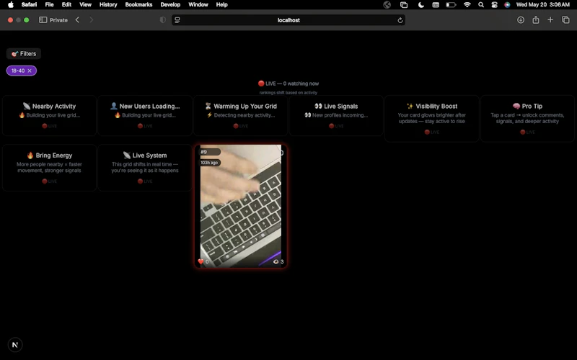Viewport: 577px width, 360px height.
Task: Open a new tab with the plus icon
Action: [x=550, y=20]
